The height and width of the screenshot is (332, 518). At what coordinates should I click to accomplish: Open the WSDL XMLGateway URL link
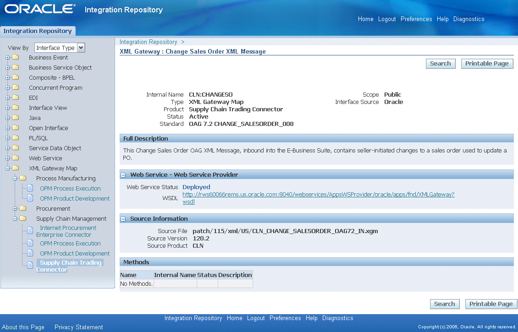click(319, 198)
